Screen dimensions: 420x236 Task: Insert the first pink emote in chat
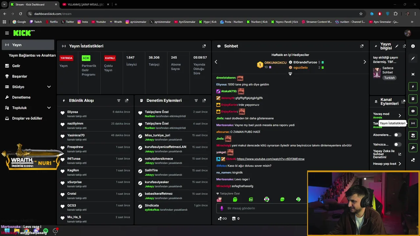(219, 199)
